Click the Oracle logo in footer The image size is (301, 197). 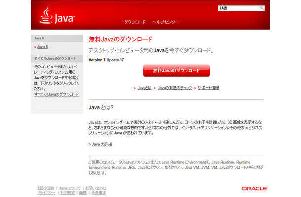(255, 188)
